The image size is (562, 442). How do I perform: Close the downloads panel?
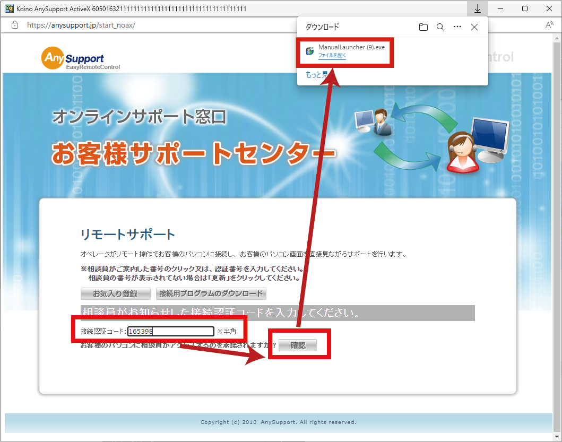pos(474,27)
